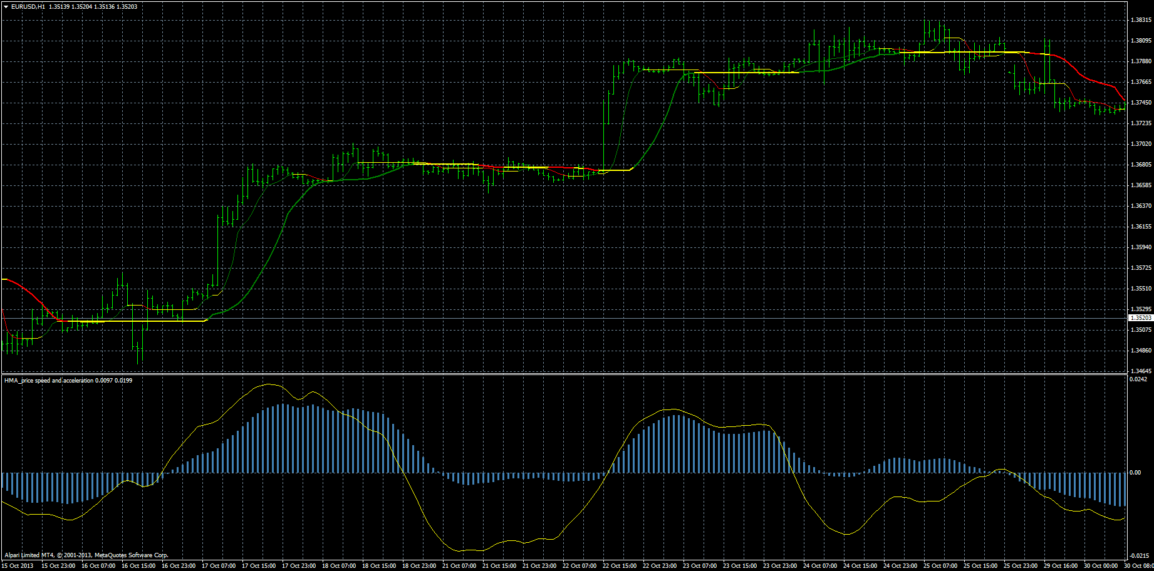Click the 1.37235 price axis label
Screen dimensions: 1154x571
(1141, 123)
